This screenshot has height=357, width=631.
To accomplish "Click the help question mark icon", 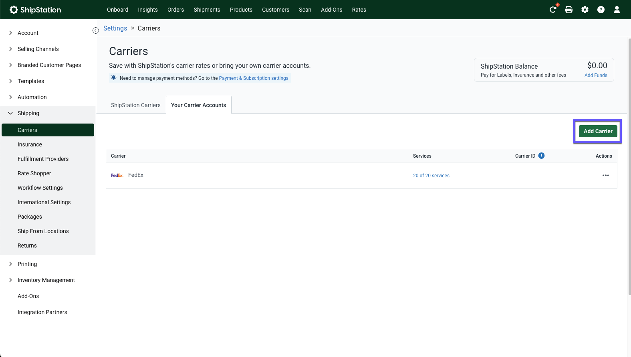I will tap(601, 10).
